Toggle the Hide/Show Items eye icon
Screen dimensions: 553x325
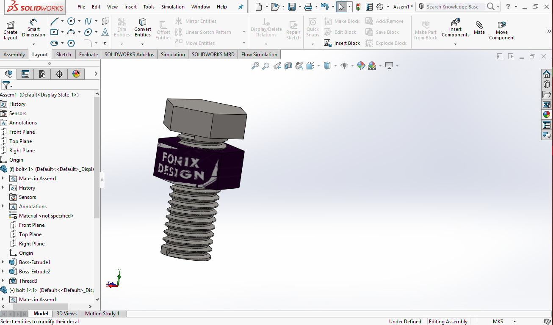(x=344, y=66)
